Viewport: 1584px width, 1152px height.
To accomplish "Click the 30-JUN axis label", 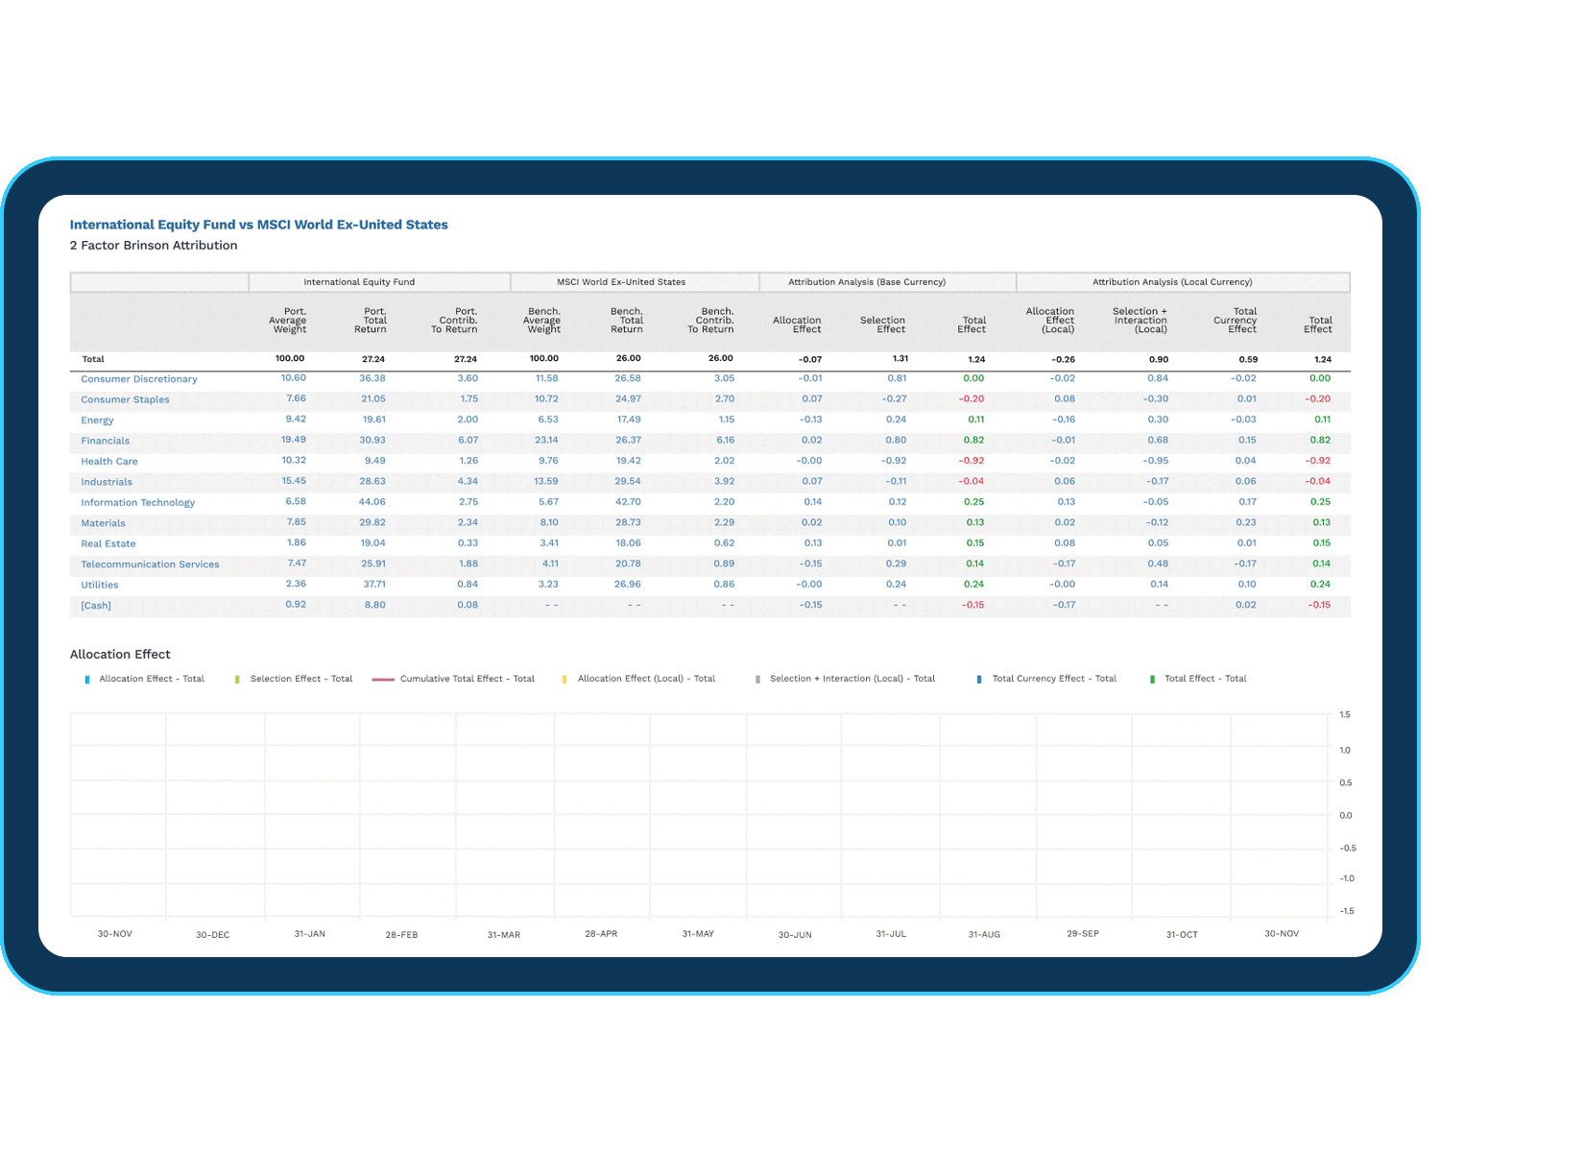I will (x=795, y=935).
